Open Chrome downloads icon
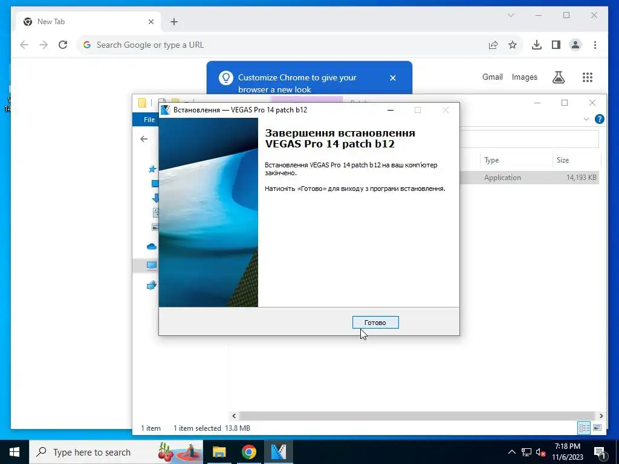Viewport: 619px width, 464px height. pyautogui.click(x=537, y=45)
